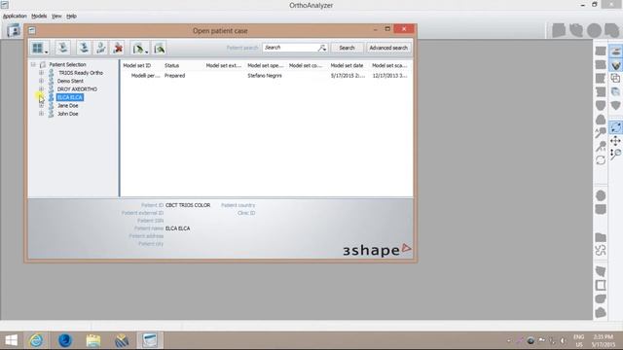Expand the John Doe patient node
623x350 pixels.
41,114
